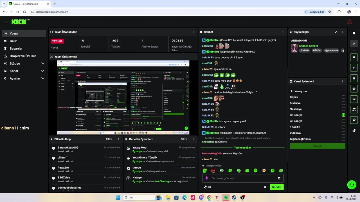Click the green support headset bubble
This screenshot has height=202, width=360.
352,185
